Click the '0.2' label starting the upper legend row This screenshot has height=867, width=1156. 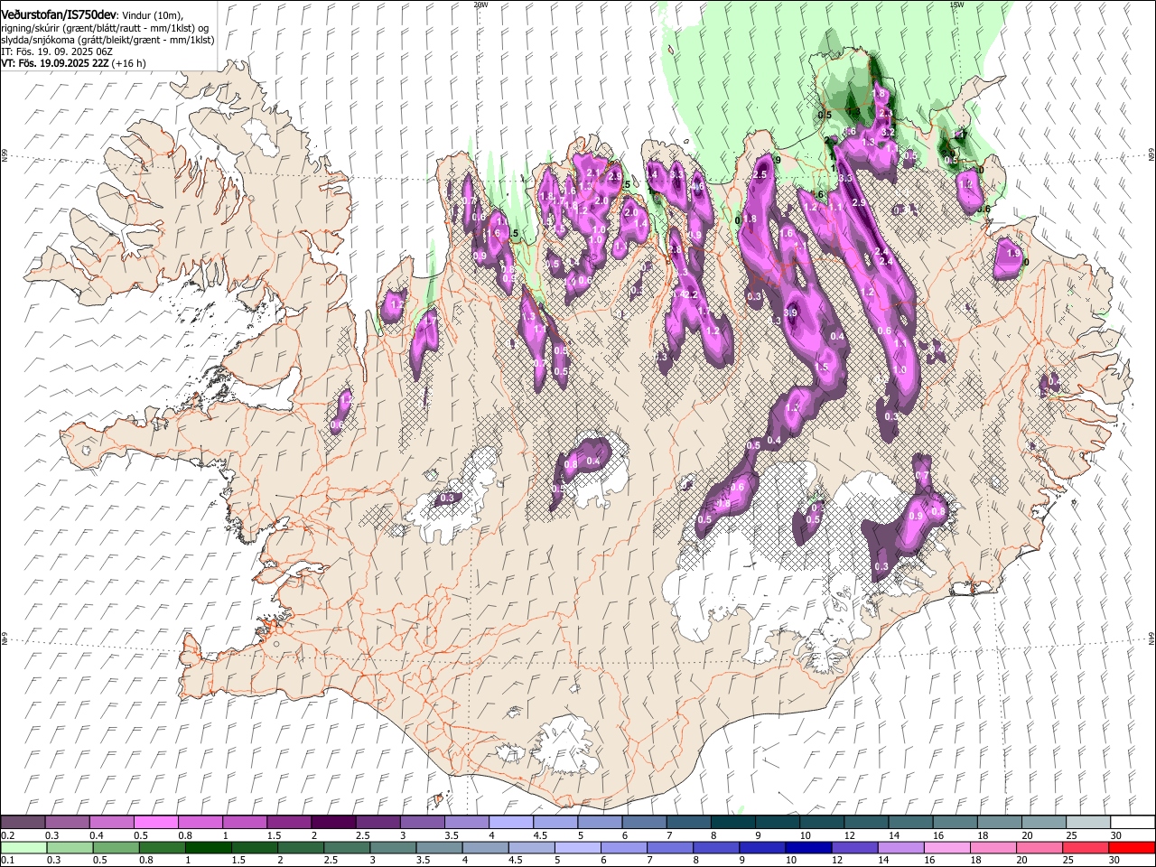[8, 835]
